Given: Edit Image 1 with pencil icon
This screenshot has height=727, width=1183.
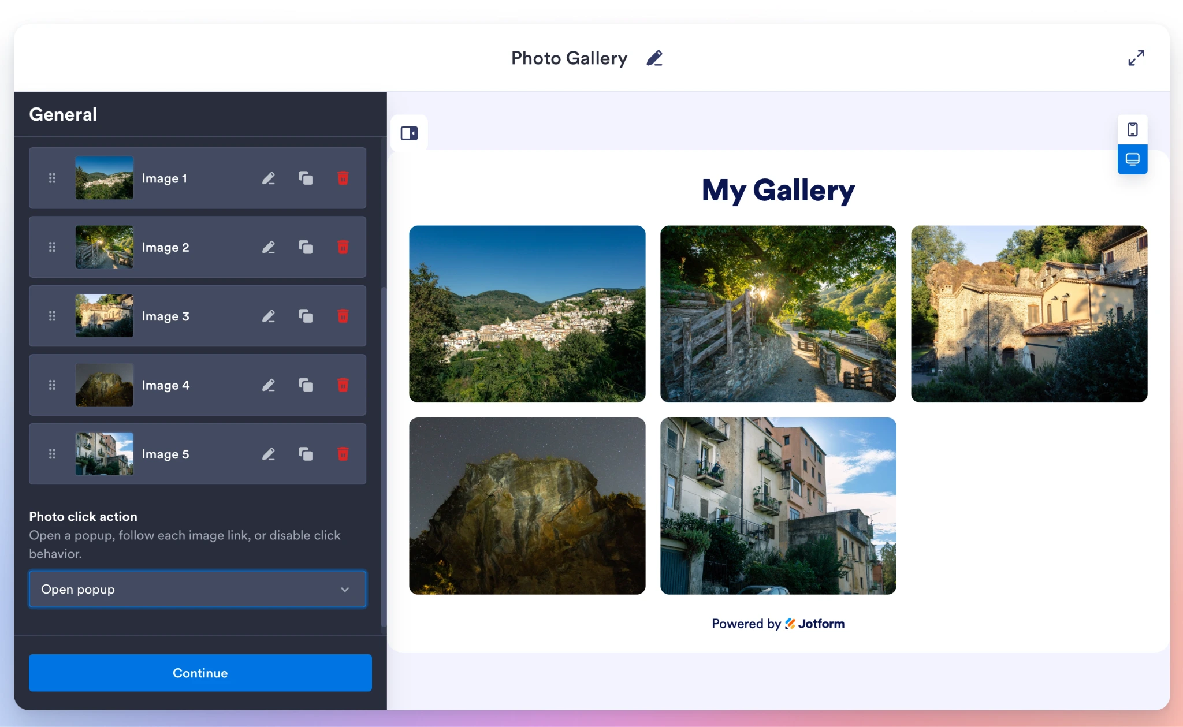Looking at the screenshot, I should tap(269, 178).
